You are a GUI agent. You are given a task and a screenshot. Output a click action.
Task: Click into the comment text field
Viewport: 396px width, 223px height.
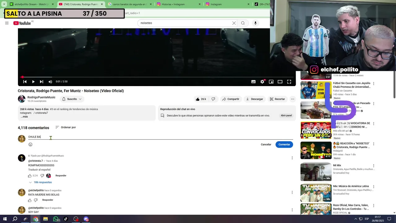click(x=161, y=137)
